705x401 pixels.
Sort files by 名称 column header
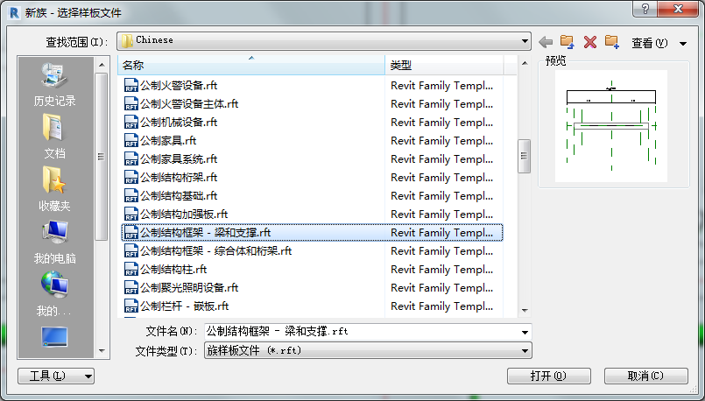[250, 65]
